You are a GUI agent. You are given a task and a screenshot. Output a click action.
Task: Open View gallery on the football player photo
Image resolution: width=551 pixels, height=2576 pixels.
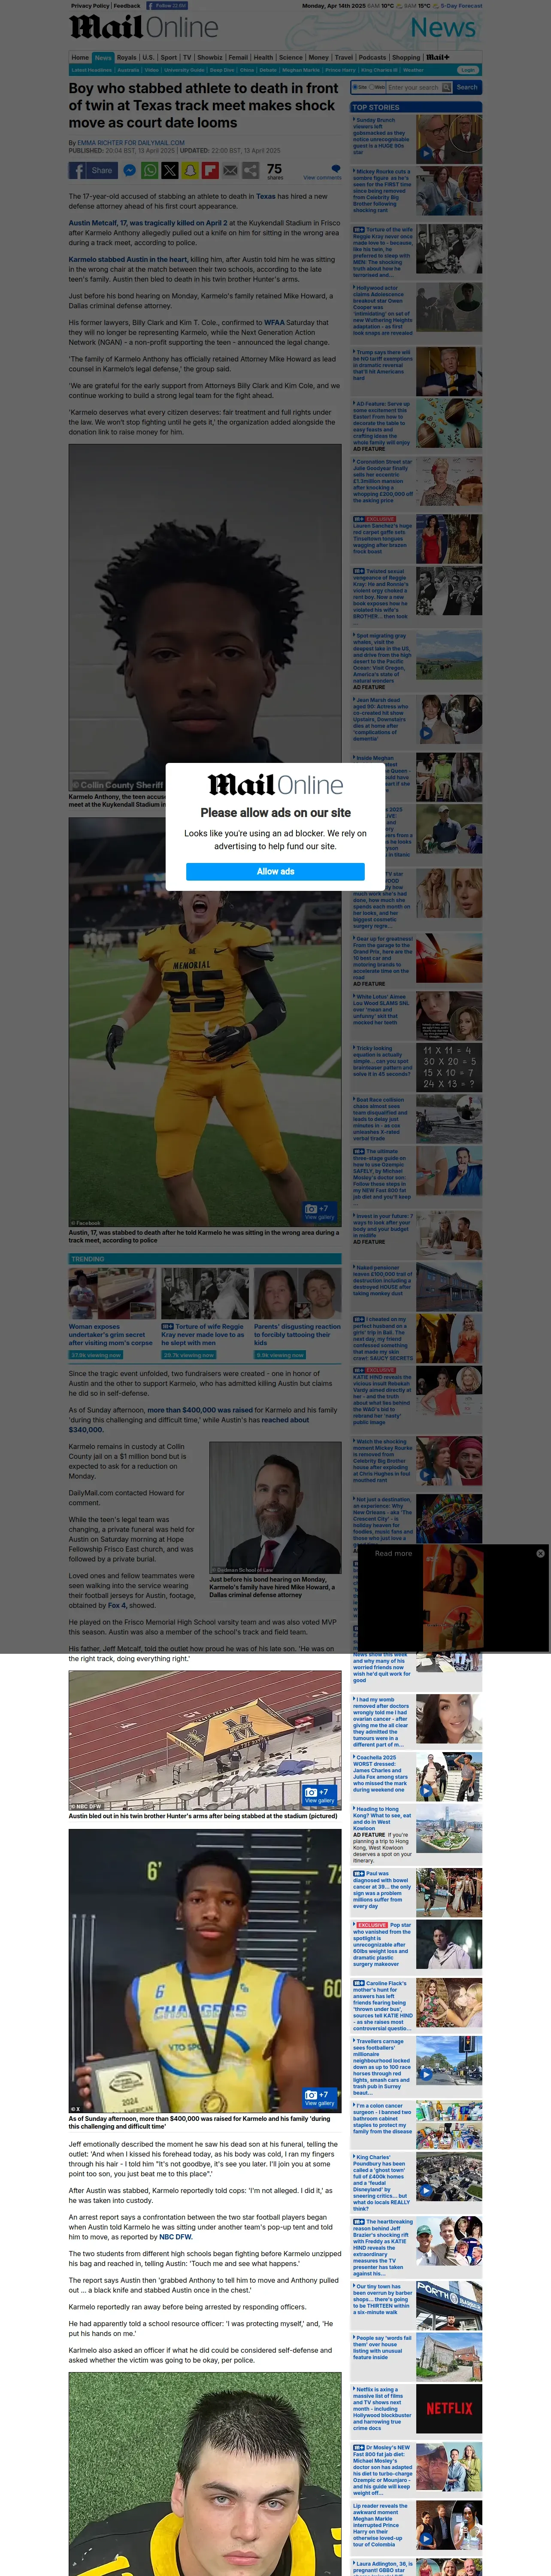click(319, 1212)
